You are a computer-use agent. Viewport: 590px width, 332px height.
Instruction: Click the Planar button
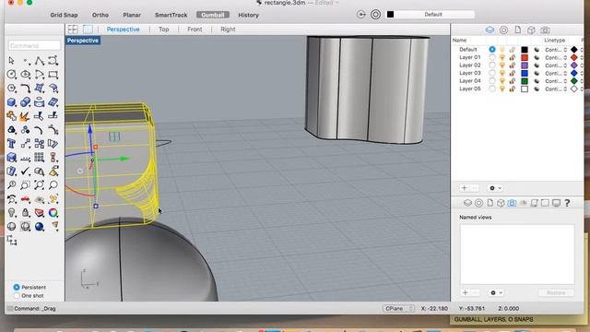pos(132,15)
